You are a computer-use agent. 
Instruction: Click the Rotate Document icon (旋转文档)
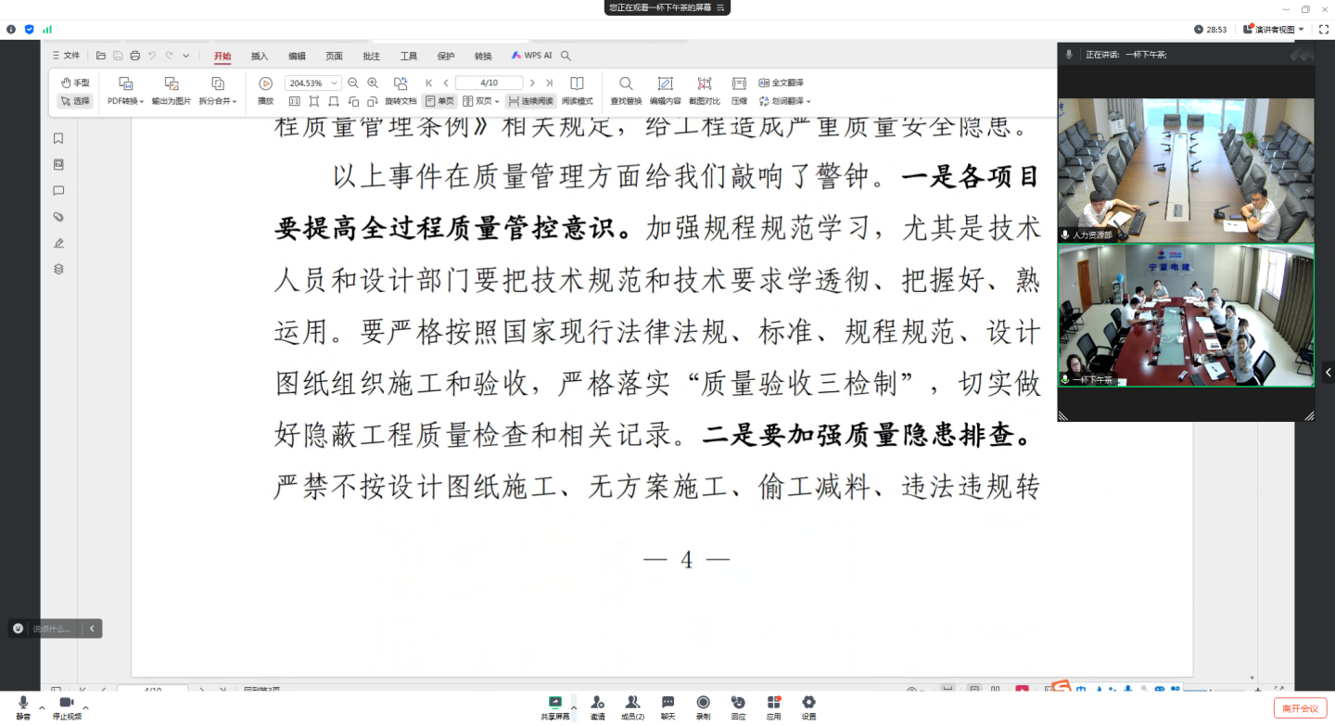pyautogui.click(x=400, y=83)
